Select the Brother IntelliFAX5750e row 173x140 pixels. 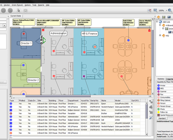77,113
